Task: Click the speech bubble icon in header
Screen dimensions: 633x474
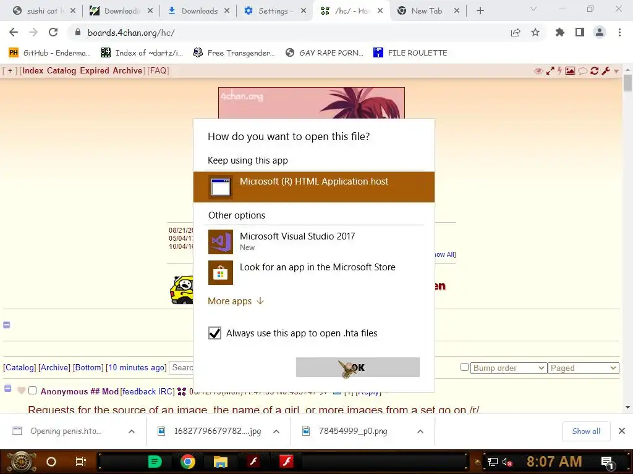Action: (x=582, y=71)
